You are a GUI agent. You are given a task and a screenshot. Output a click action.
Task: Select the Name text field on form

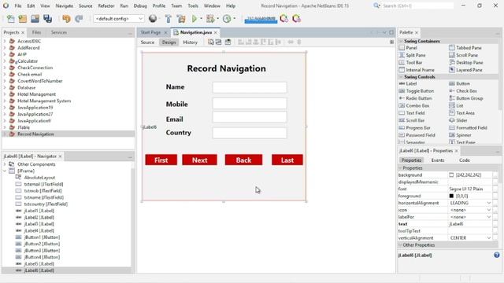[250, 87]
